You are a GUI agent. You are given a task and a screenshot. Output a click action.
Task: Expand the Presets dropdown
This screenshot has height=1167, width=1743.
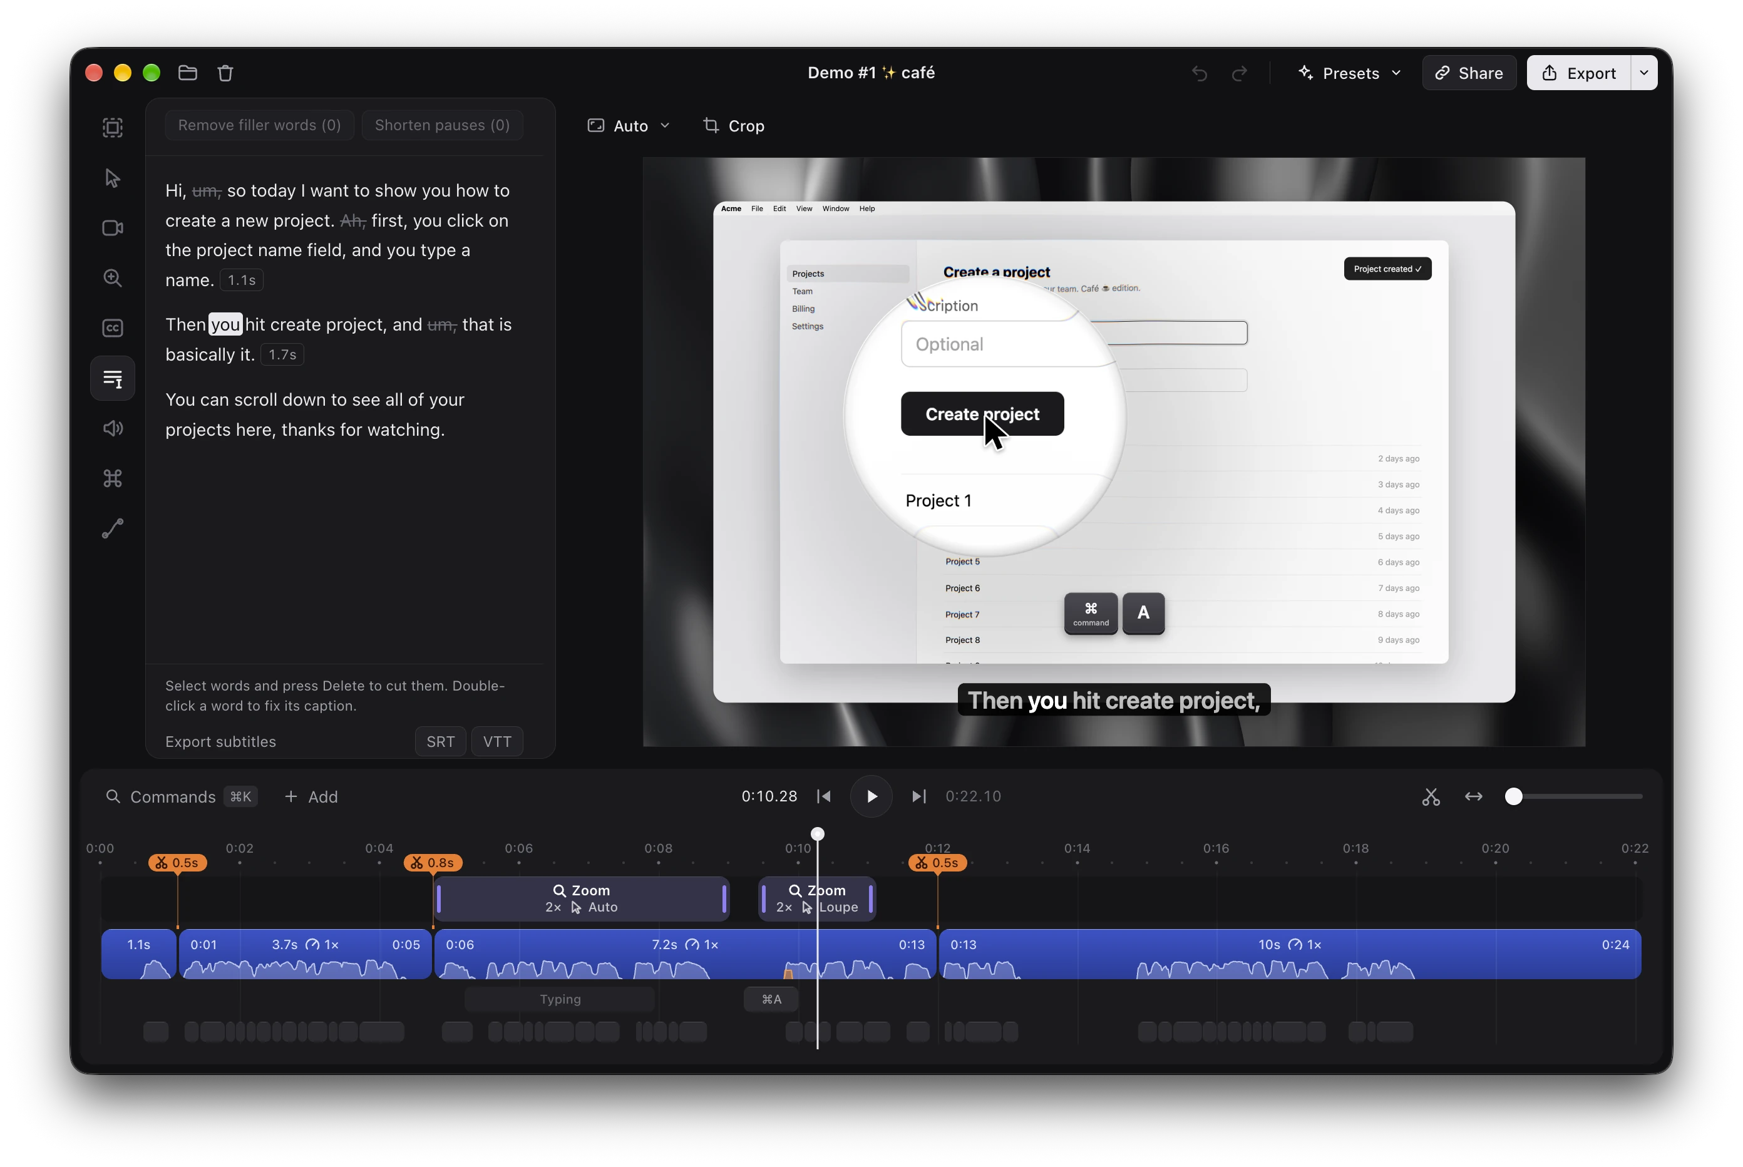(1349, 73)
